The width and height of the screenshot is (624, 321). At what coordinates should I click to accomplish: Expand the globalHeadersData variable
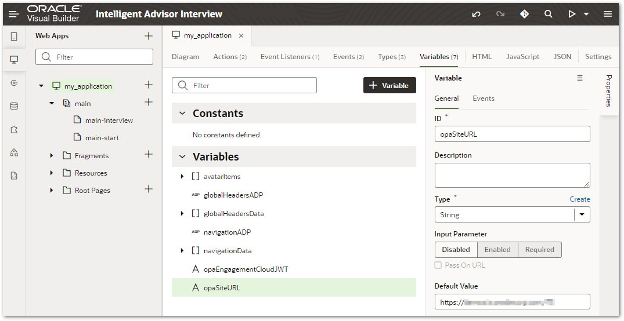click(182, 214)
